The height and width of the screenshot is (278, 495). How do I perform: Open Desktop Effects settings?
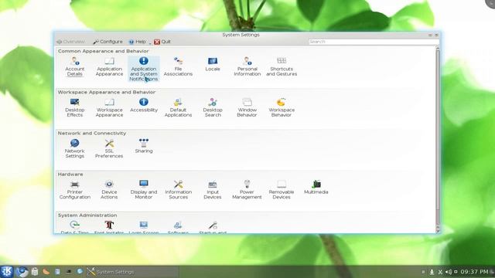coord(75,108)
